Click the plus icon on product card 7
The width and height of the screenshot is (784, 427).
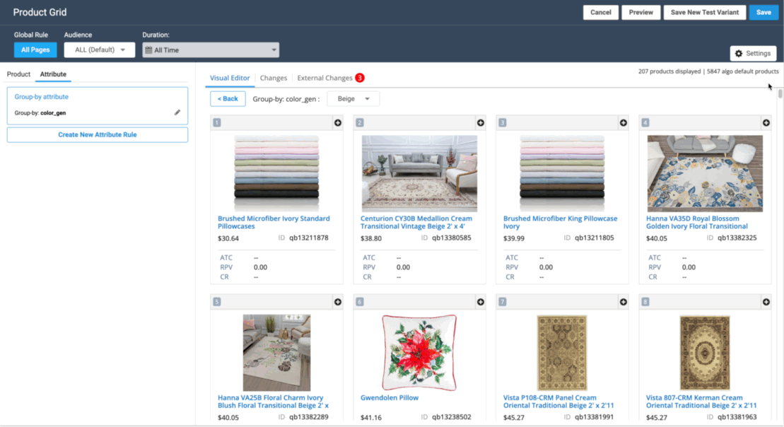pos(624,301)
